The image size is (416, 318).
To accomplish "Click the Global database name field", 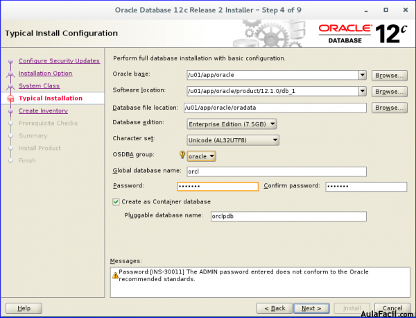I will [277, 171].
